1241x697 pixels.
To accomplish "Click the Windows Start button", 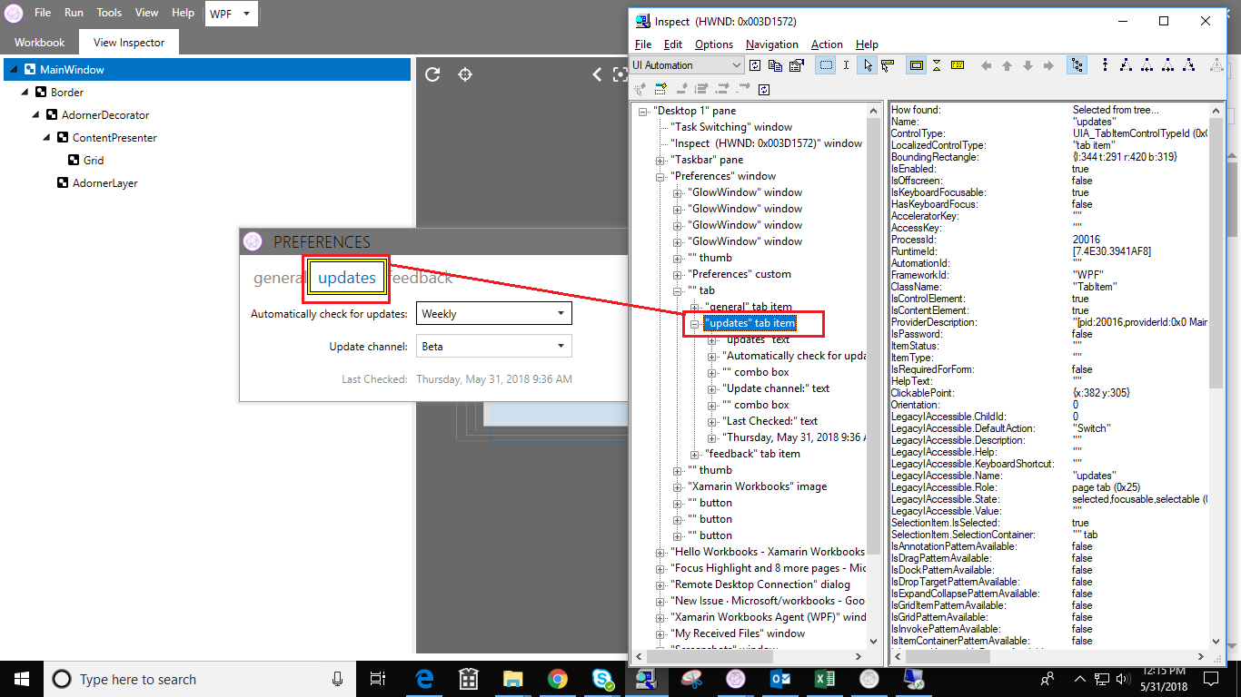I will [x=19, y=678].
